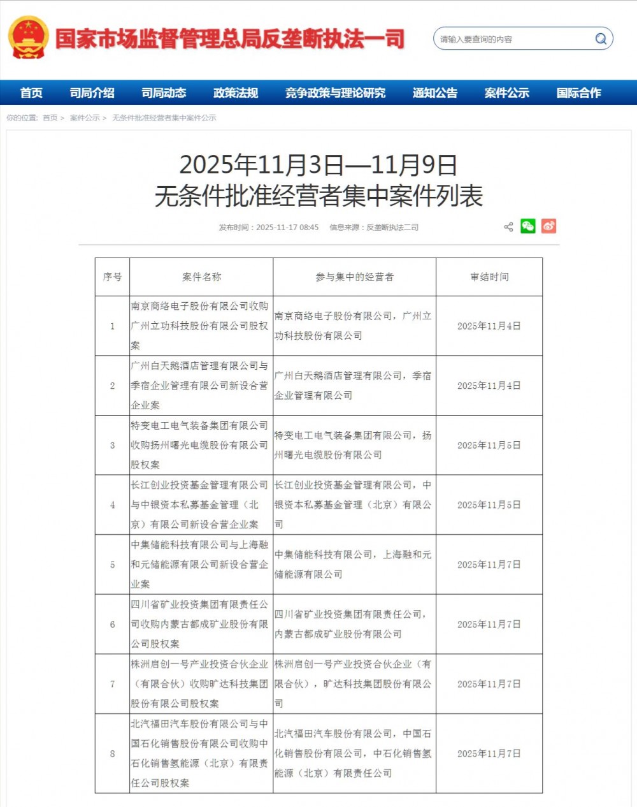Click the site title header text
637x807 pixels.
(x=230, y=39)
